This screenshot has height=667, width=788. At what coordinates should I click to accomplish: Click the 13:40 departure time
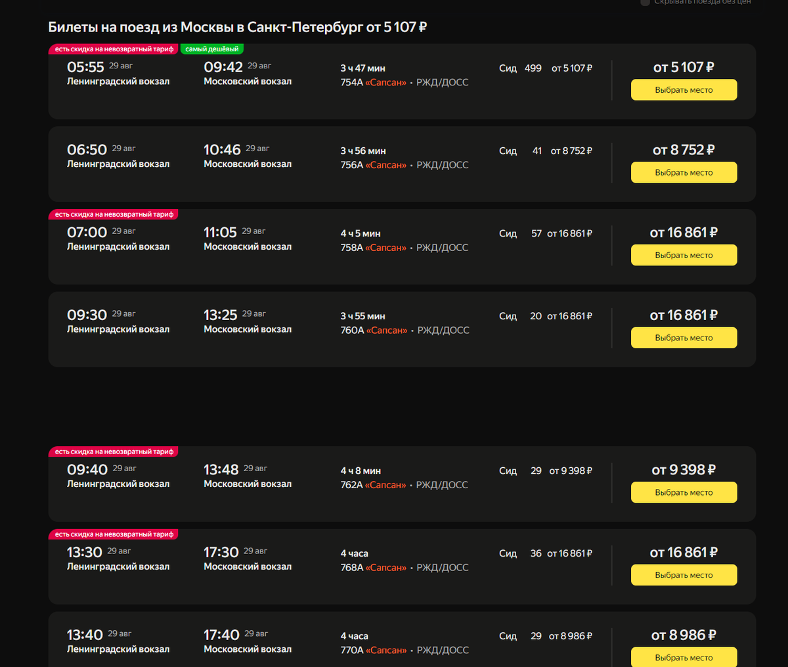(x=85, y=635)
